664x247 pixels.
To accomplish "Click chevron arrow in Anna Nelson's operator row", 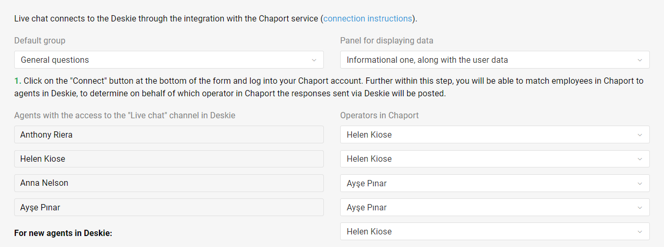I will pos(639,184).
